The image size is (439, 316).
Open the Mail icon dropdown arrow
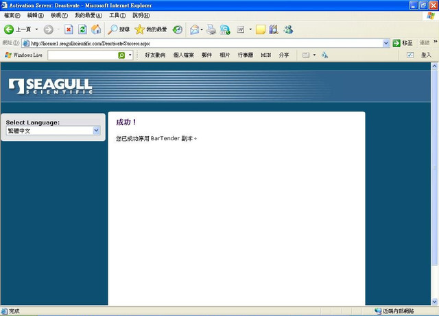coord(202,29)
